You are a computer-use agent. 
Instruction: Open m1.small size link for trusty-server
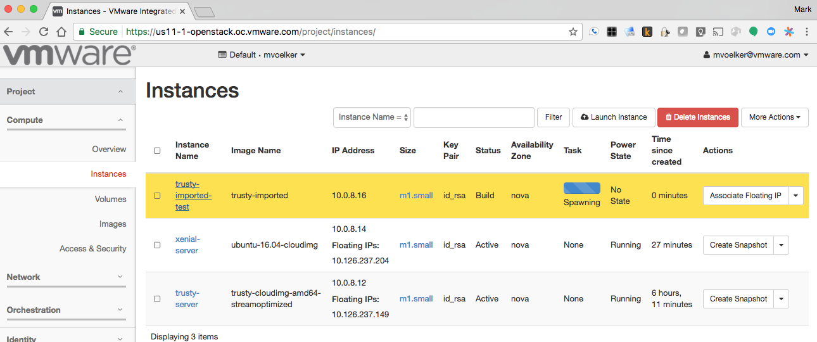(416, 299)
